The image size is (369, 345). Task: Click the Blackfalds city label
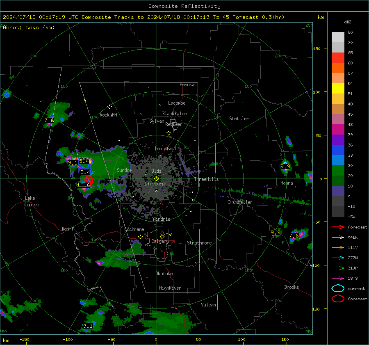pyautogui.click(x=174, y=114)
